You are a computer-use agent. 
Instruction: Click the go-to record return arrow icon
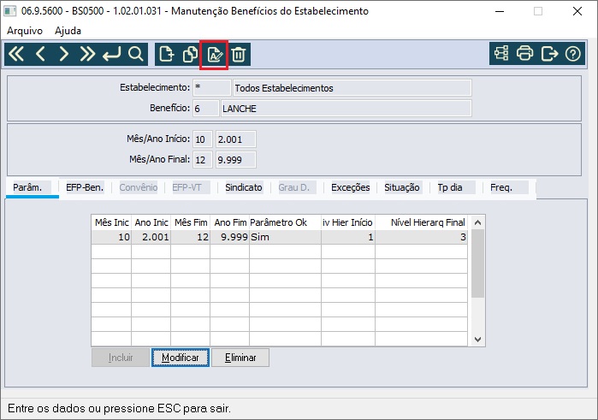click(x=111, y=54)
